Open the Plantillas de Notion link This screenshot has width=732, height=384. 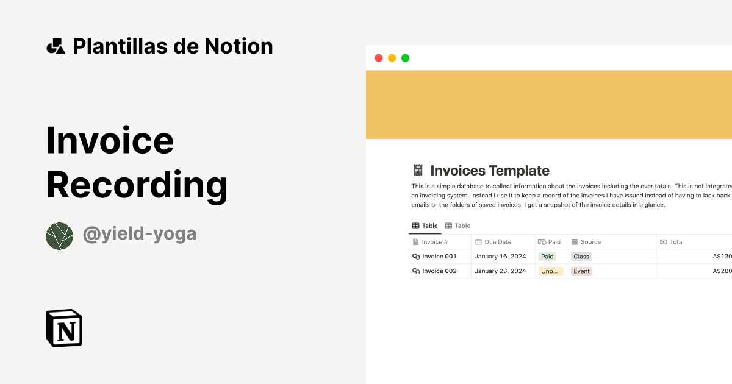click(x=173, y=46)
